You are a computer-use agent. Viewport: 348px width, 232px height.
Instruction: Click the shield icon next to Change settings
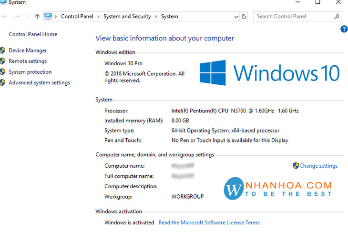296,165
